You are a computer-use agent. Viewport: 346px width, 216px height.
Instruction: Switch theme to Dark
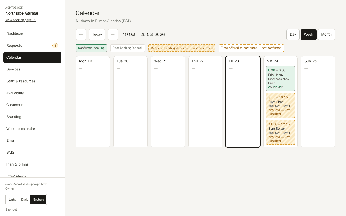[24, 200]
